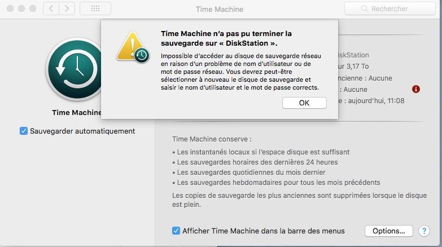442x247 pixels.
Task: Click the forward navigation arrow
Action: tap(67, 8)
